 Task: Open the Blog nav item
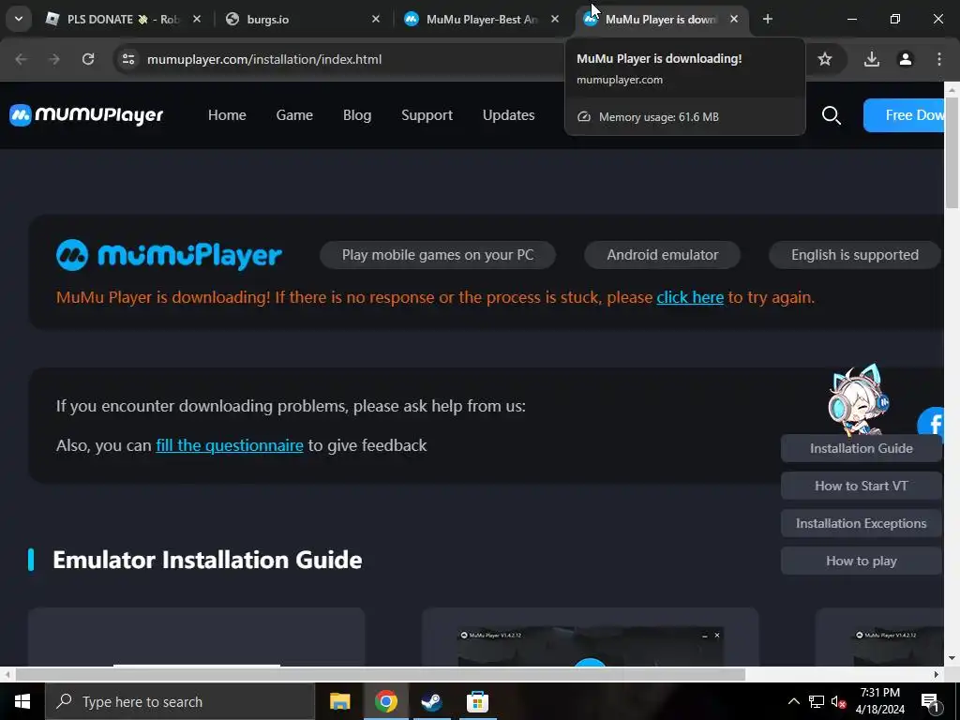click(x=357, y=115)
